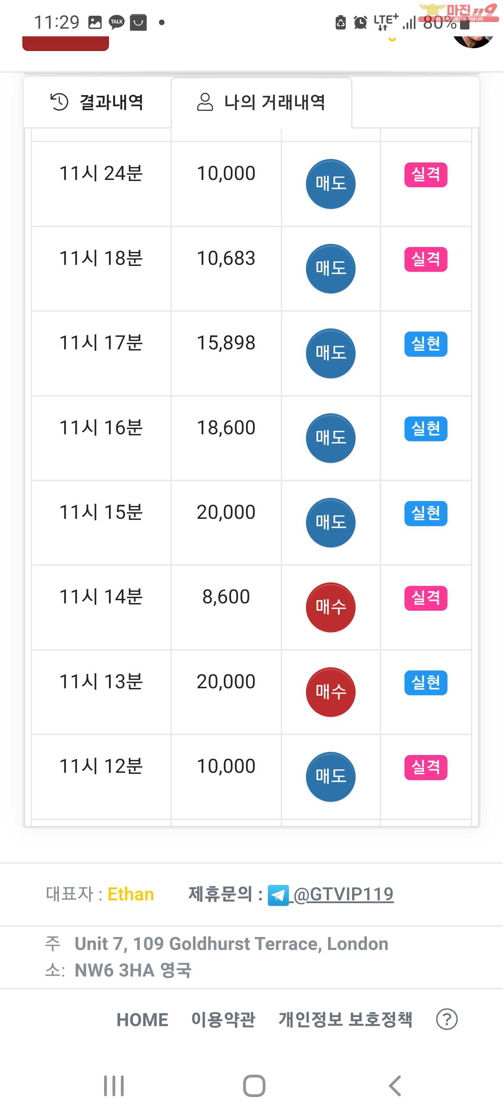Click the 실현 badge for 11시 16분
503x1118 pixels.
click(x=425, y=429)
